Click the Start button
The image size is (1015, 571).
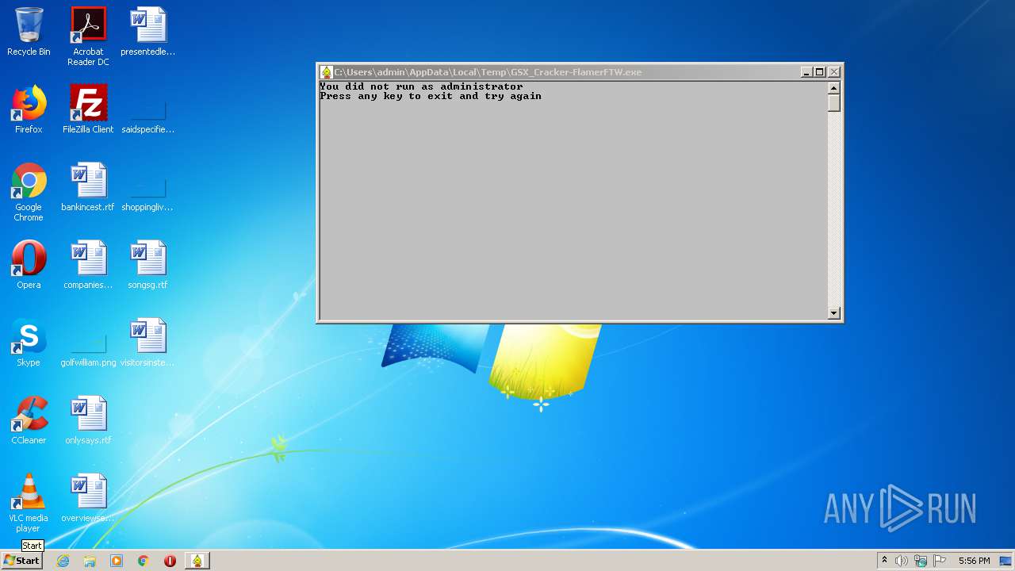click(22, 561)
